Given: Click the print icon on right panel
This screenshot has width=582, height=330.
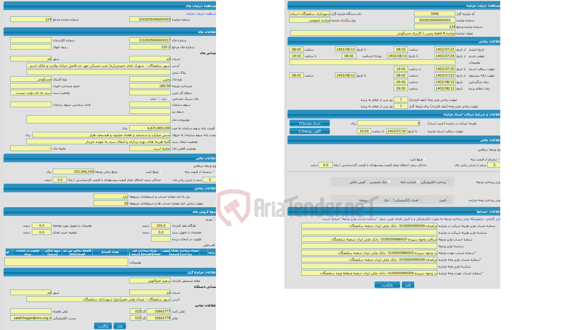Looking at the screenshot, I should click(408, 285).
